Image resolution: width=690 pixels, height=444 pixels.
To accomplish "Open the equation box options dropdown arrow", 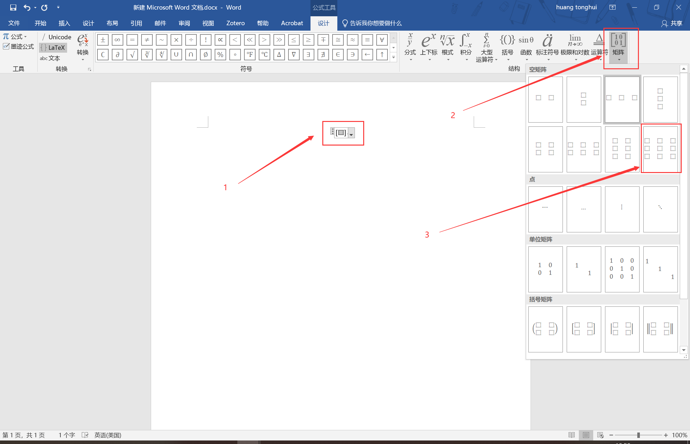I will click(x=351, y=134).
